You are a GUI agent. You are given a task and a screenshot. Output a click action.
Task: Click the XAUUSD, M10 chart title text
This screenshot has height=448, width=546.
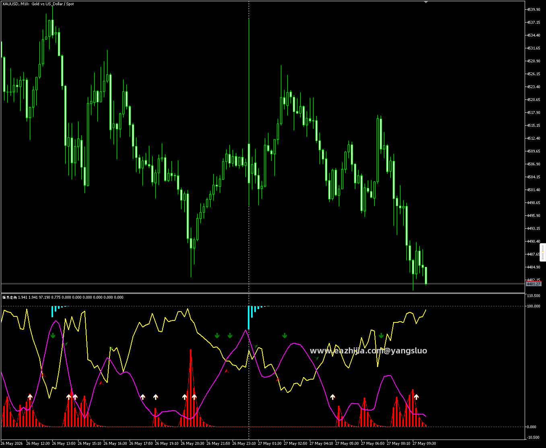point(38,4)
